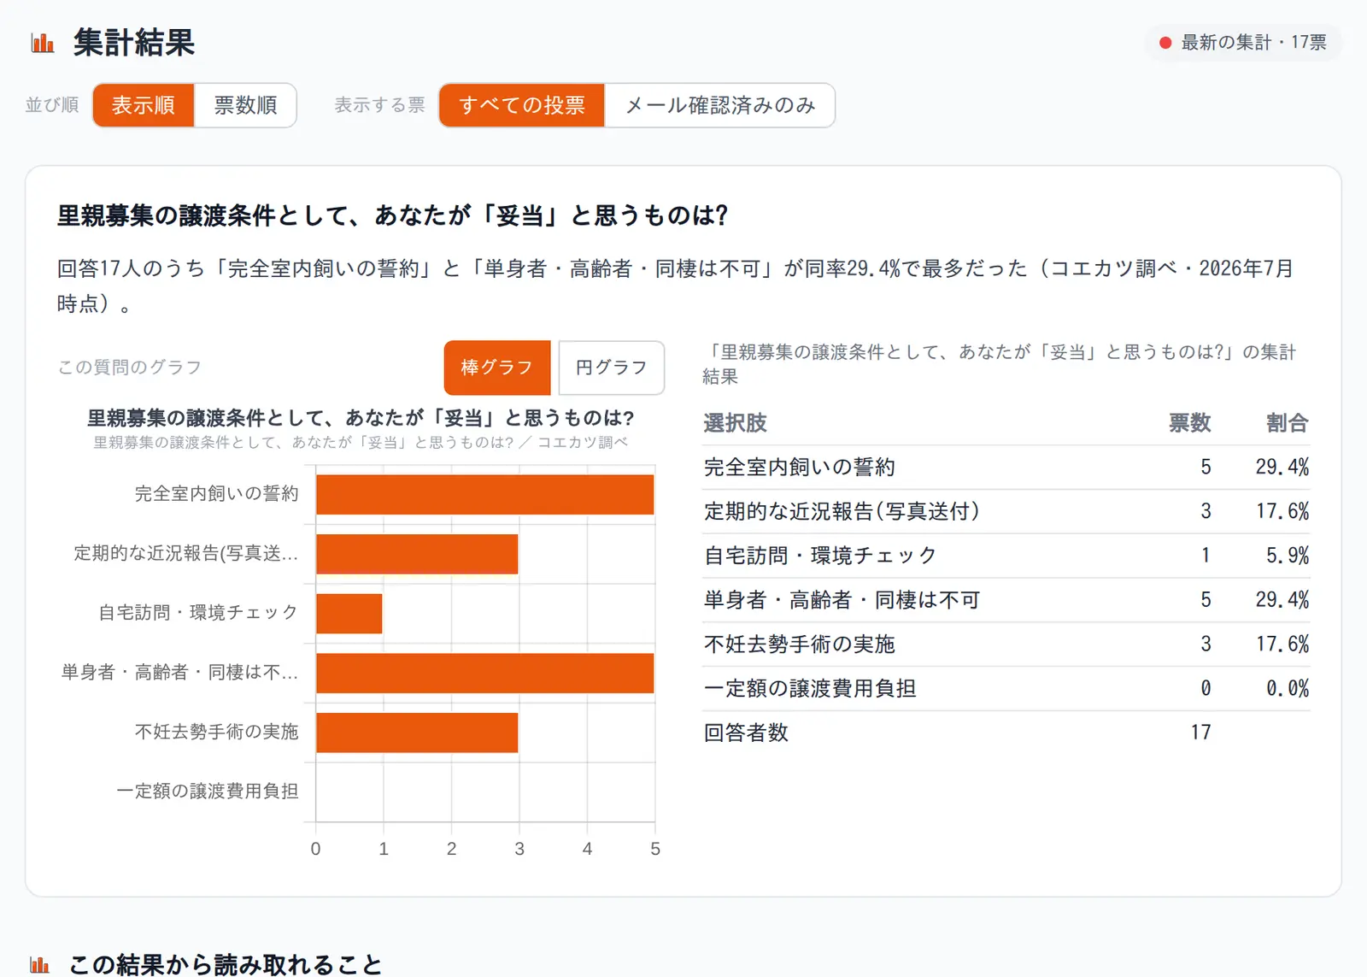
Task: Click the red dot in 最新の集計 badge
Action: [x=1165, y=43]
